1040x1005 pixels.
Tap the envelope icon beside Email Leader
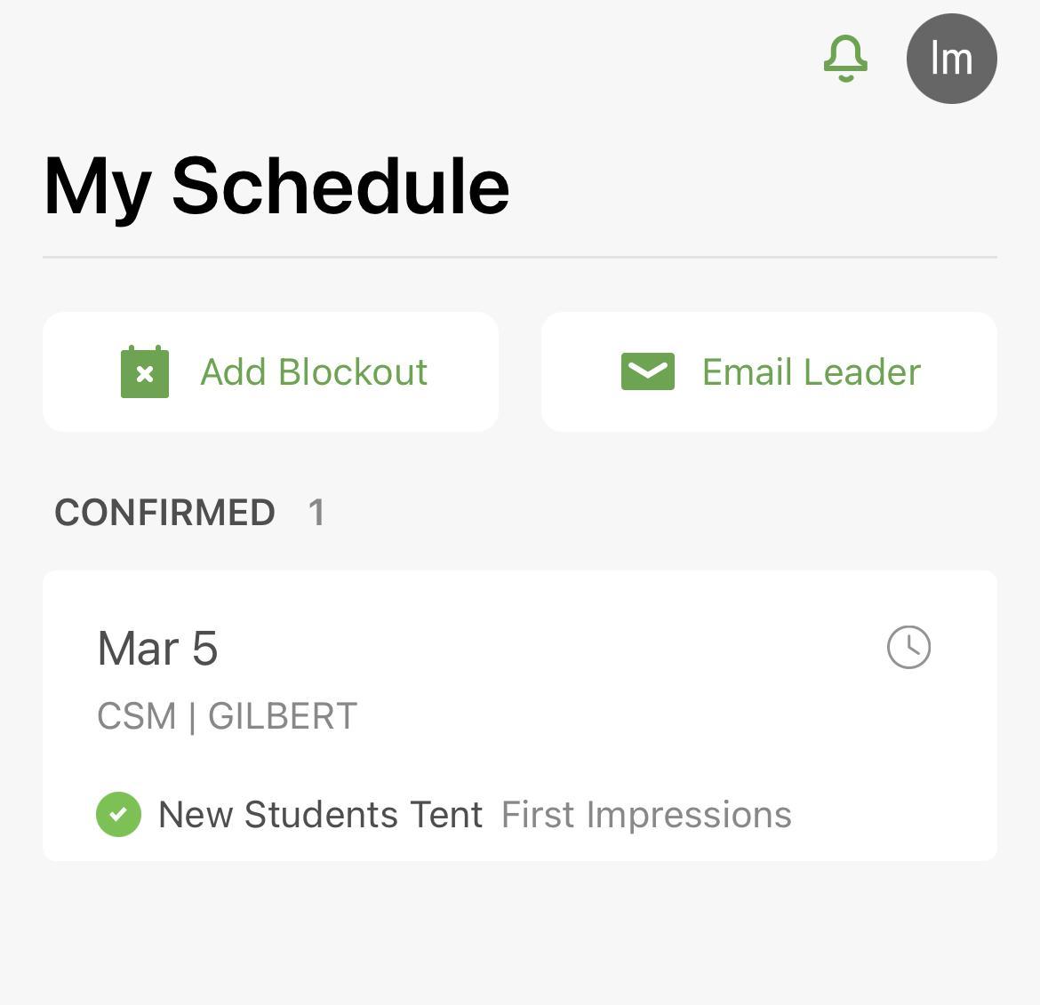pos(647,371)
